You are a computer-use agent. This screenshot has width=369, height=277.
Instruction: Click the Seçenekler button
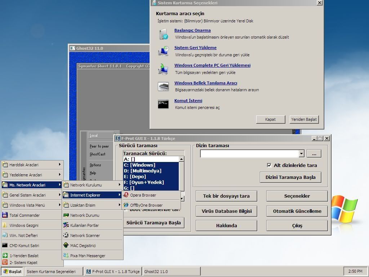click(297, 196)
